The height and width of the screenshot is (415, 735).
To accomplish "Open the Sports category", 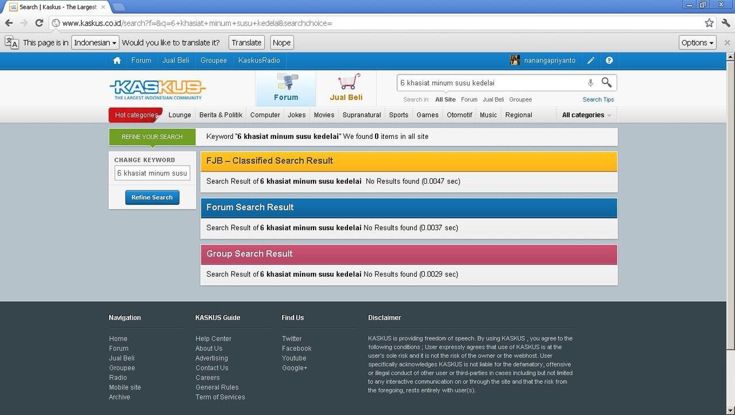I will [x=399, y=115].
